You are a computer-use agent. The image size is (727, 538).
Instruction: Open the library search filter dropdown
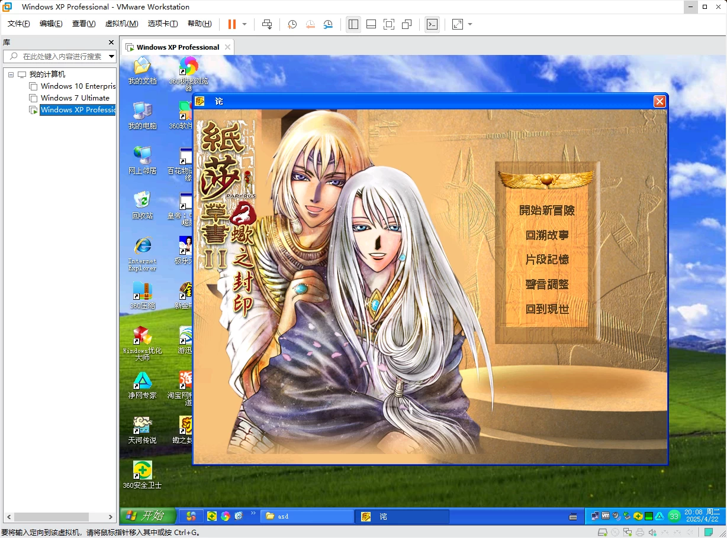pyautogui.click(x=111, y=56)
